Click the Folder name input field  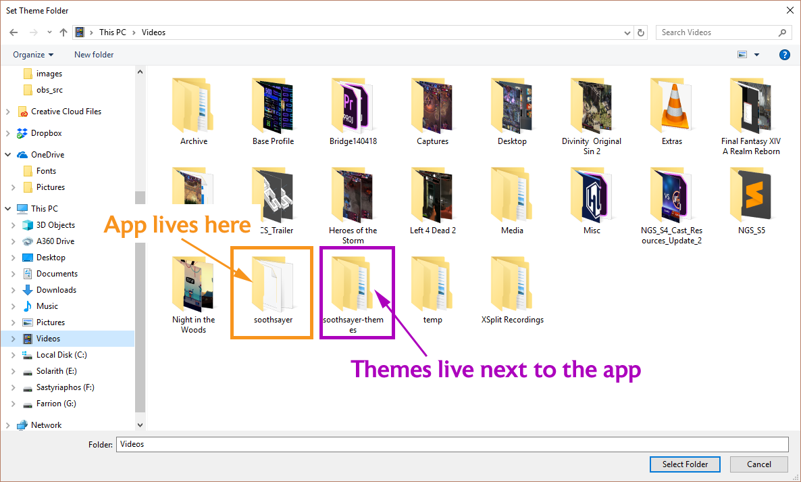(452, 444)
